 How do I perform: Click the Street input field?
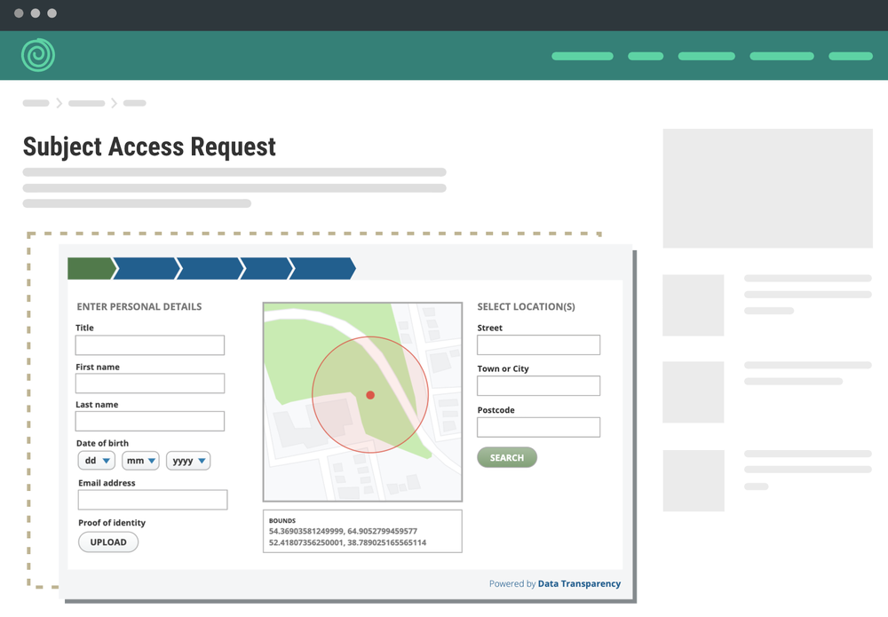[538, 345]
